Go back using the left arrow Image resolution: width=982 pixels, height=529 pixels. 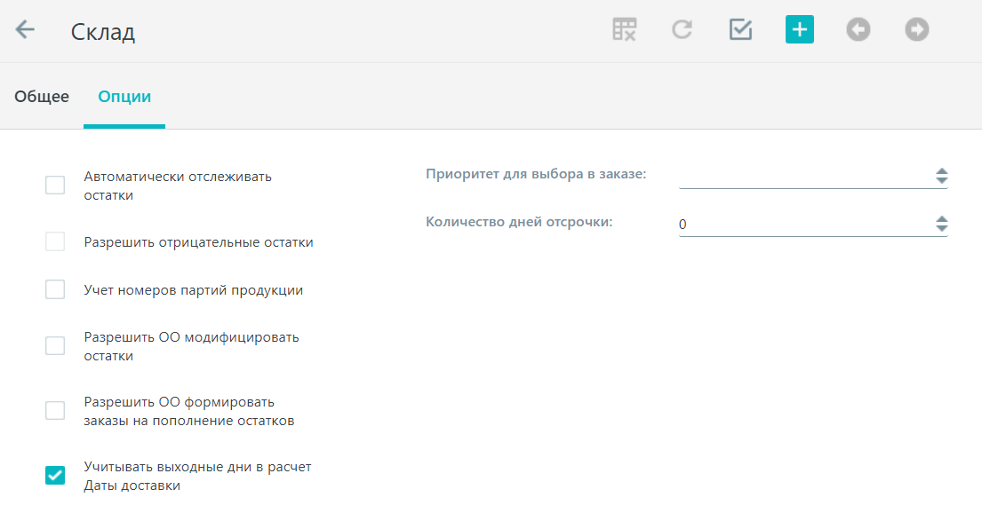[25, 29]
